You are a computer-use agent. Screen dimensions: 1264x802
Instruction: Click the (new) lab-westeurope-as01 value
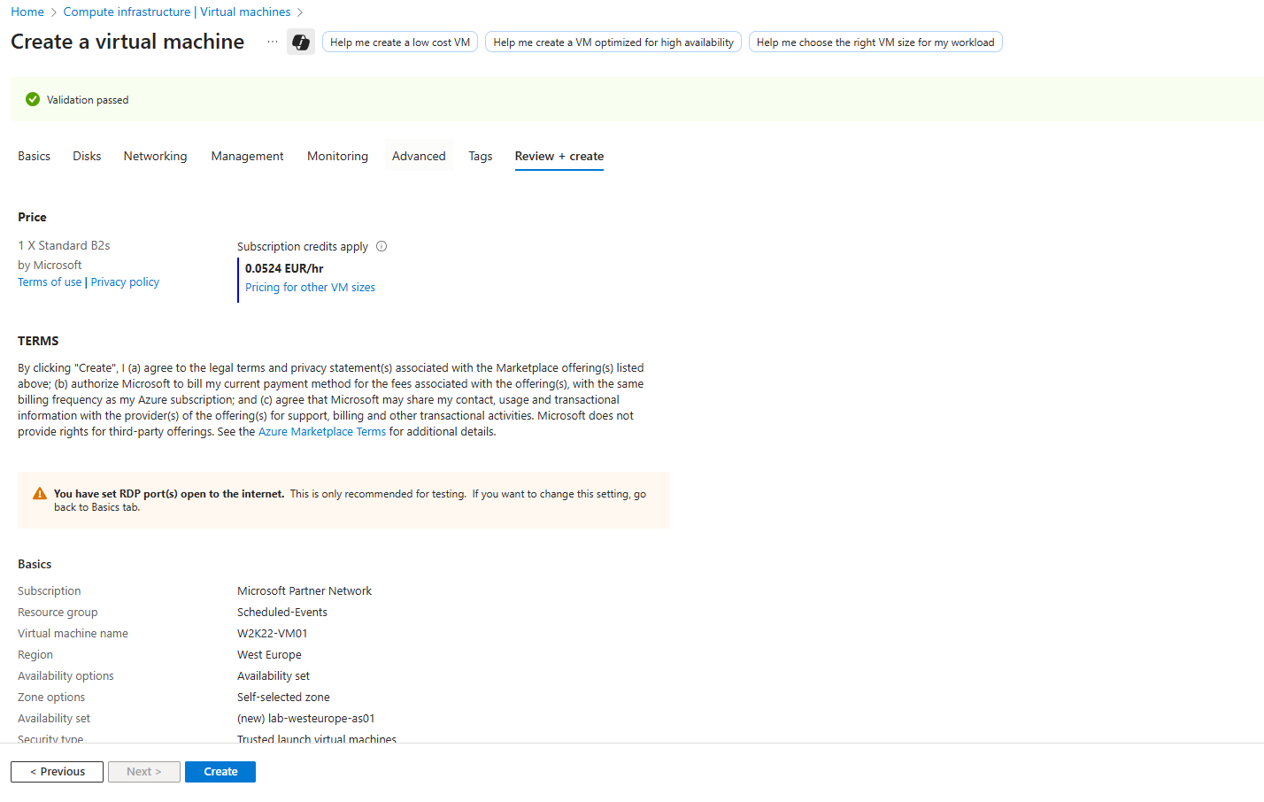[x=306, y=718]
